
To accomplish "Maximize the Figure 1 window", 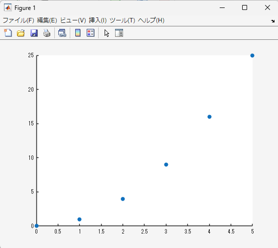I will click(245, 7).
